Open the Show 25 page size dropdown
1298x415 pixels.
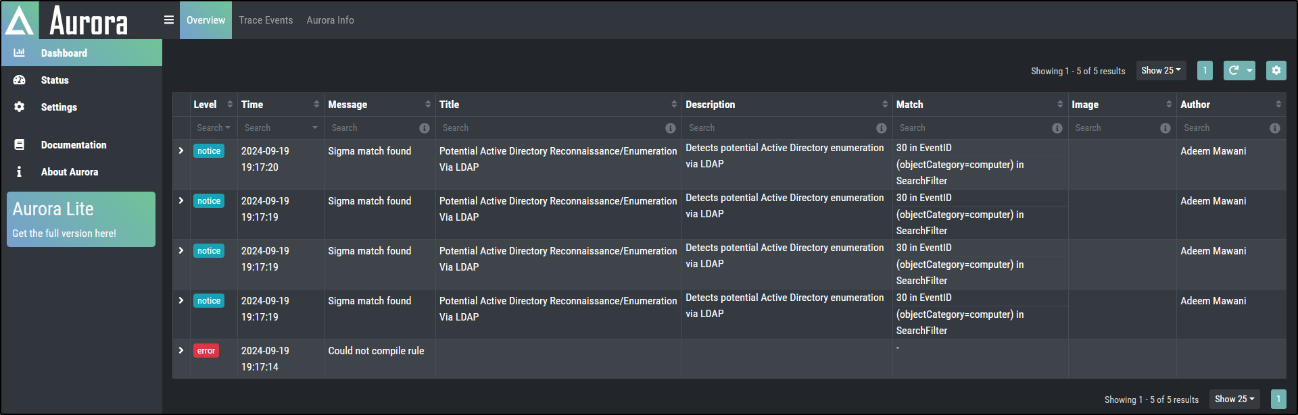1160,70
